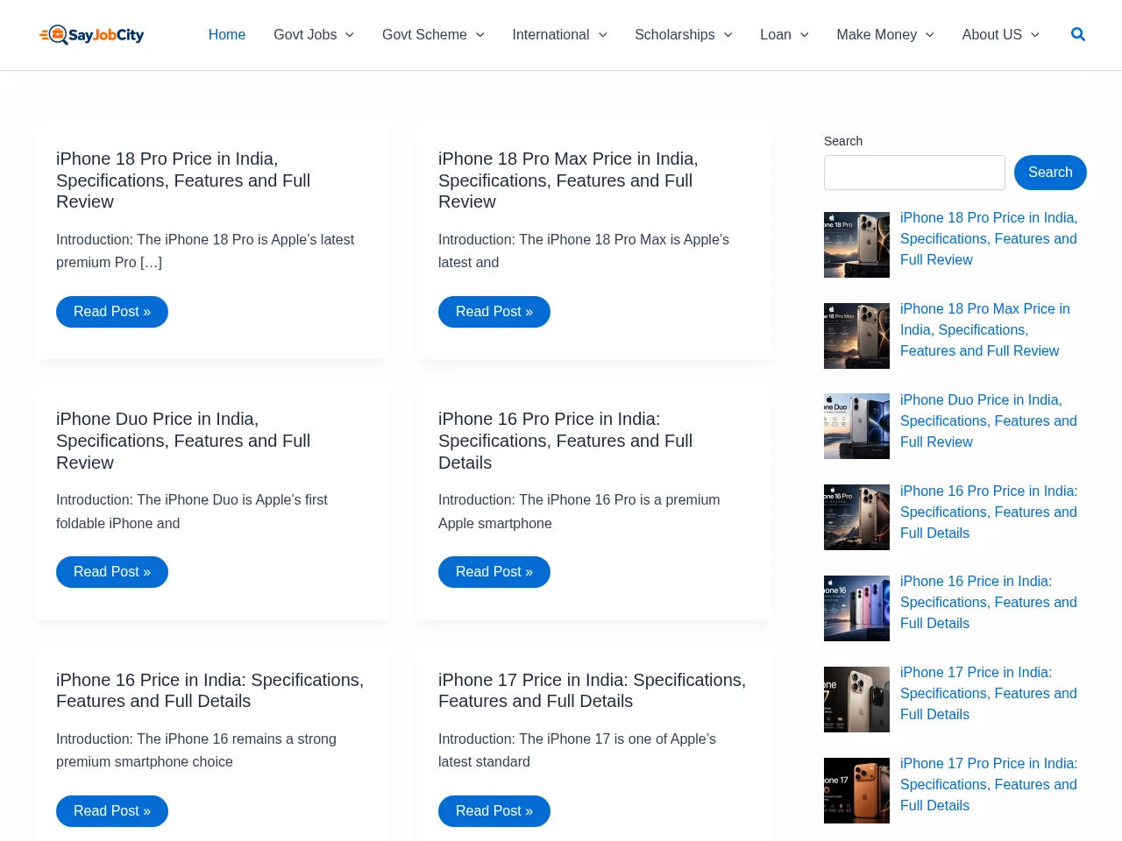Go to the Home menu item
The width and height of the screenshot is (1122, 841).
click(227, 34)
